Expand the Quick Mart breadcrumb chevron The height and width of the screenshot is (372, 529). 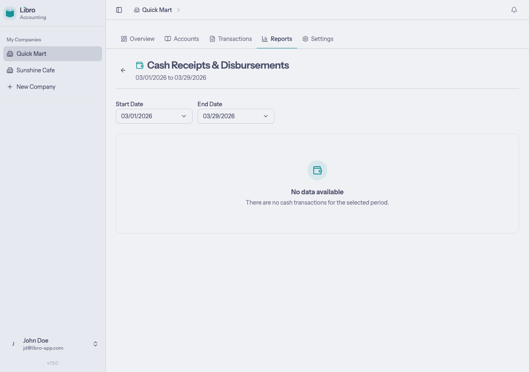[x=178, y=10]
